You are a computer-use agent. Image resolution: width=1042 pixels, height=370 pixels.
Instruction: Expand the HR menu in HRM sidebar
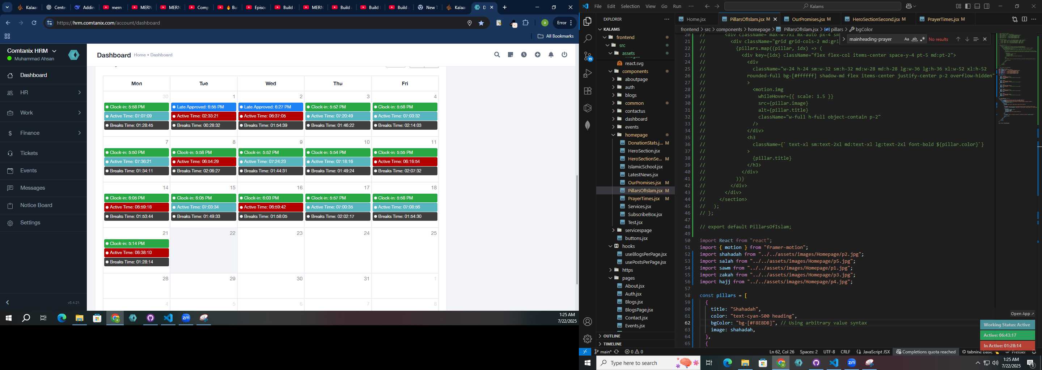tap(43, 92)
